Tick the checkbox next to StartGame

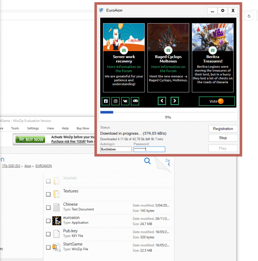click(x=48, y=247)
